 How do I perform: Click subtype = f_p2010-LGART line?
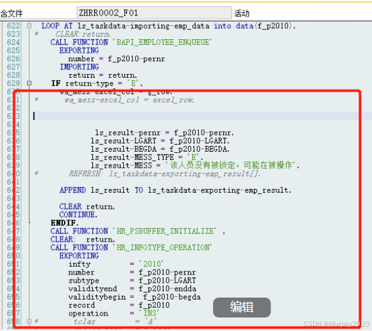(x=132, y=280)
